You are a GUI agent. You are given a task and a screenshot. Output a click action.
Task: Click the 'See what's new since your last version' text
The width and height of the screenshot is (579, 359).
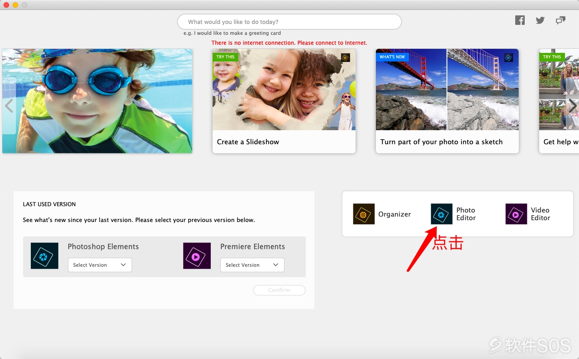coord(139,220)
